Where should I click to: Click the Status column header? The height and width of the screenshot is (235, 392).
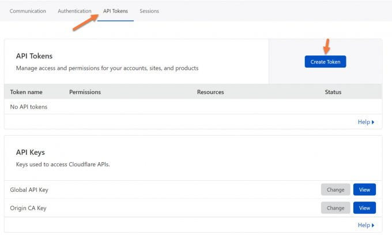pyautogui.click(x=333, y=92)
